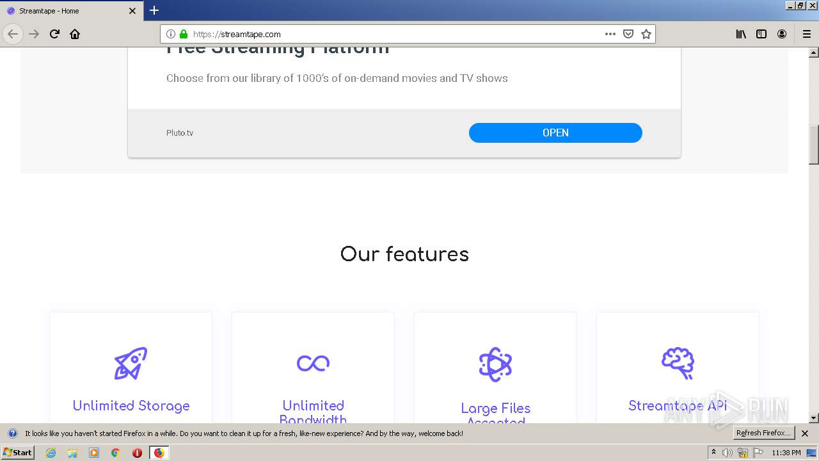Image resolution: width=819 pixels, height=461 pixels.
Task: Open Firefox account profile icon
Action: [782, 34]
